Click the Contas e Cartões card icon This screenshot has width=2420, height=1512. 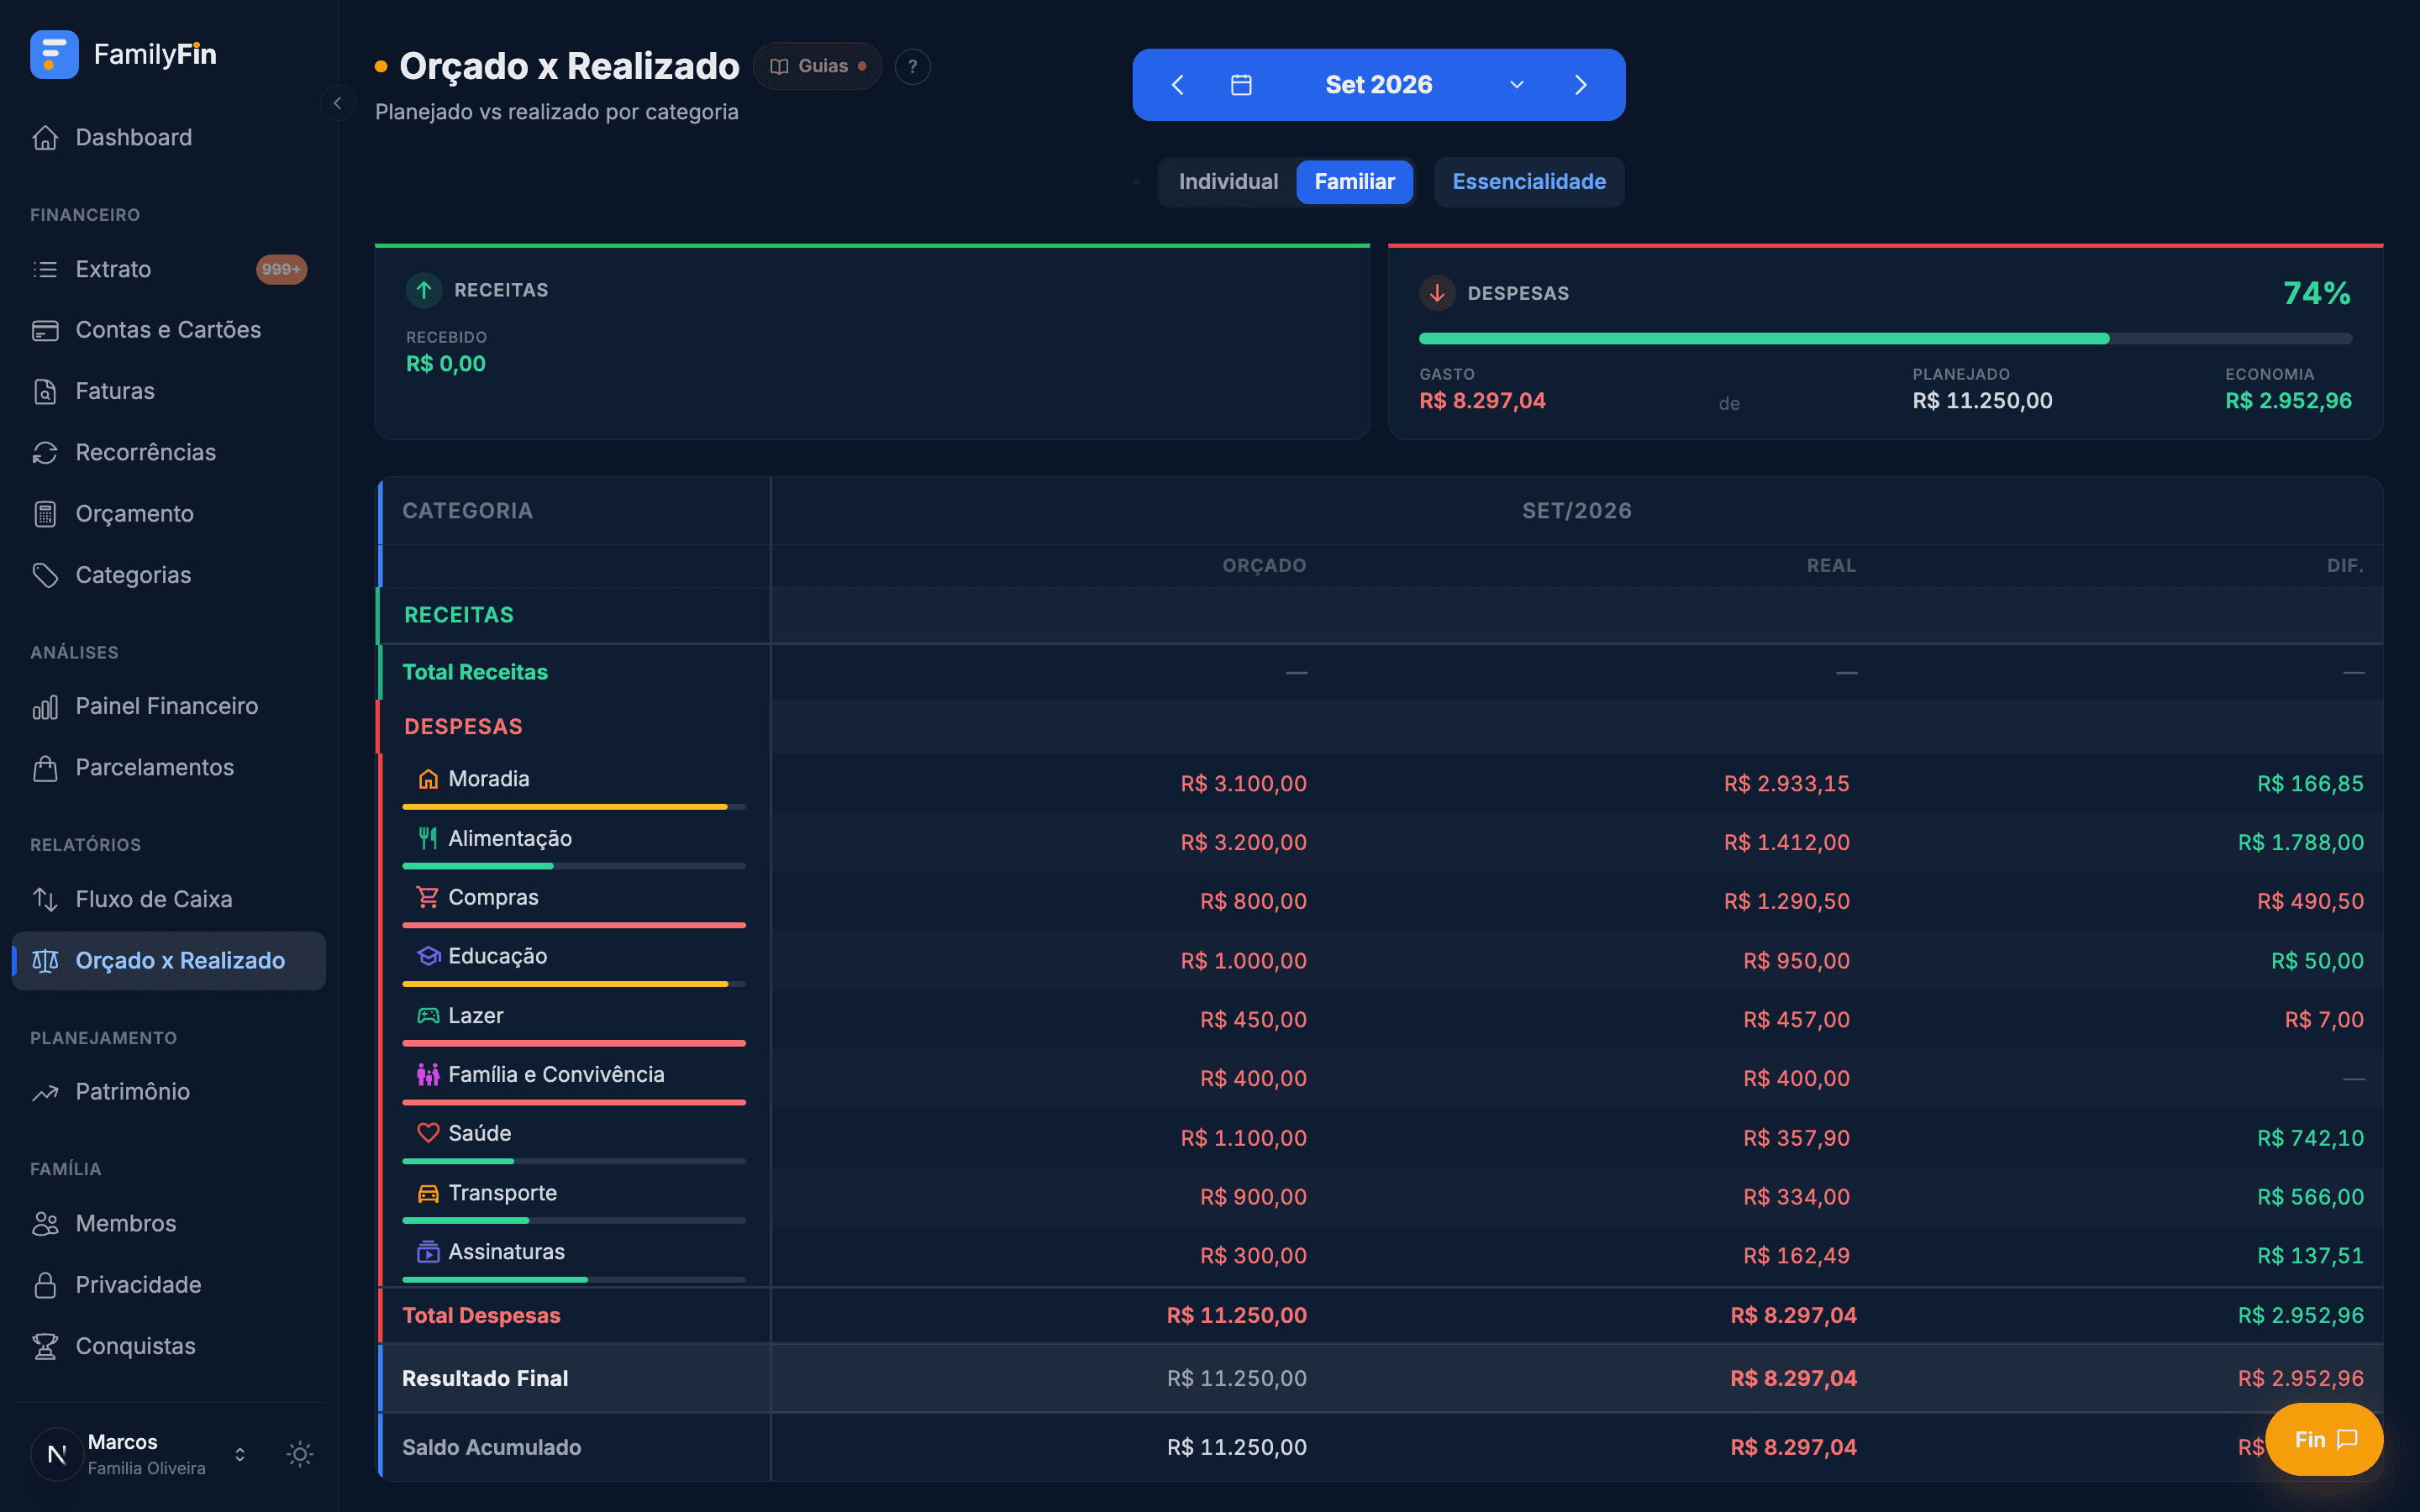[45, 330]
